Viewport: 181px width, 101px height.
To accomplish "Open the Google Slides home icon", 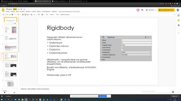I will pyautogui.click(x=3, y=10).
